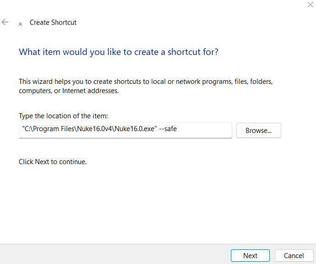Click the blue "What item would you like" heading
The height and width of the screenshot is (264, 316).
click(118, 52)
